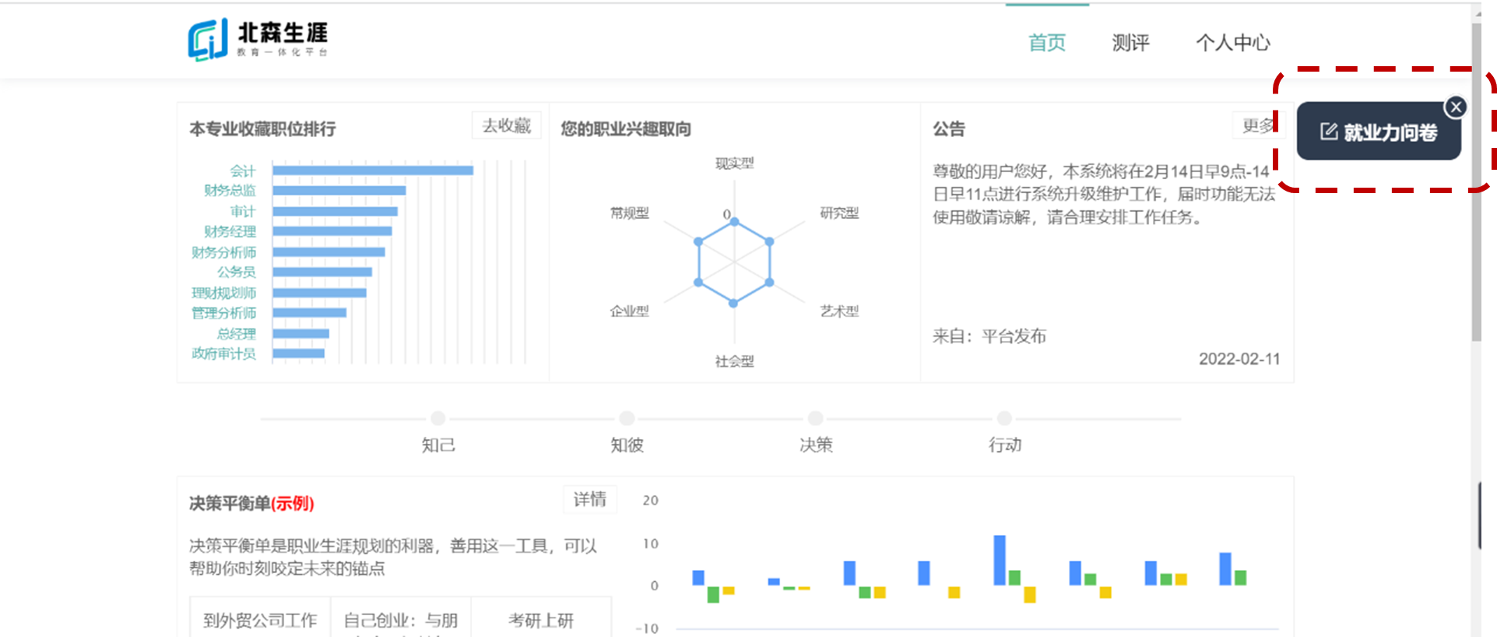Image resolution: width=1497 pixels, height=637 pixels.
Task: Open 更多 announcements link
Action: pyautogui.click(x=1256, y=125)
